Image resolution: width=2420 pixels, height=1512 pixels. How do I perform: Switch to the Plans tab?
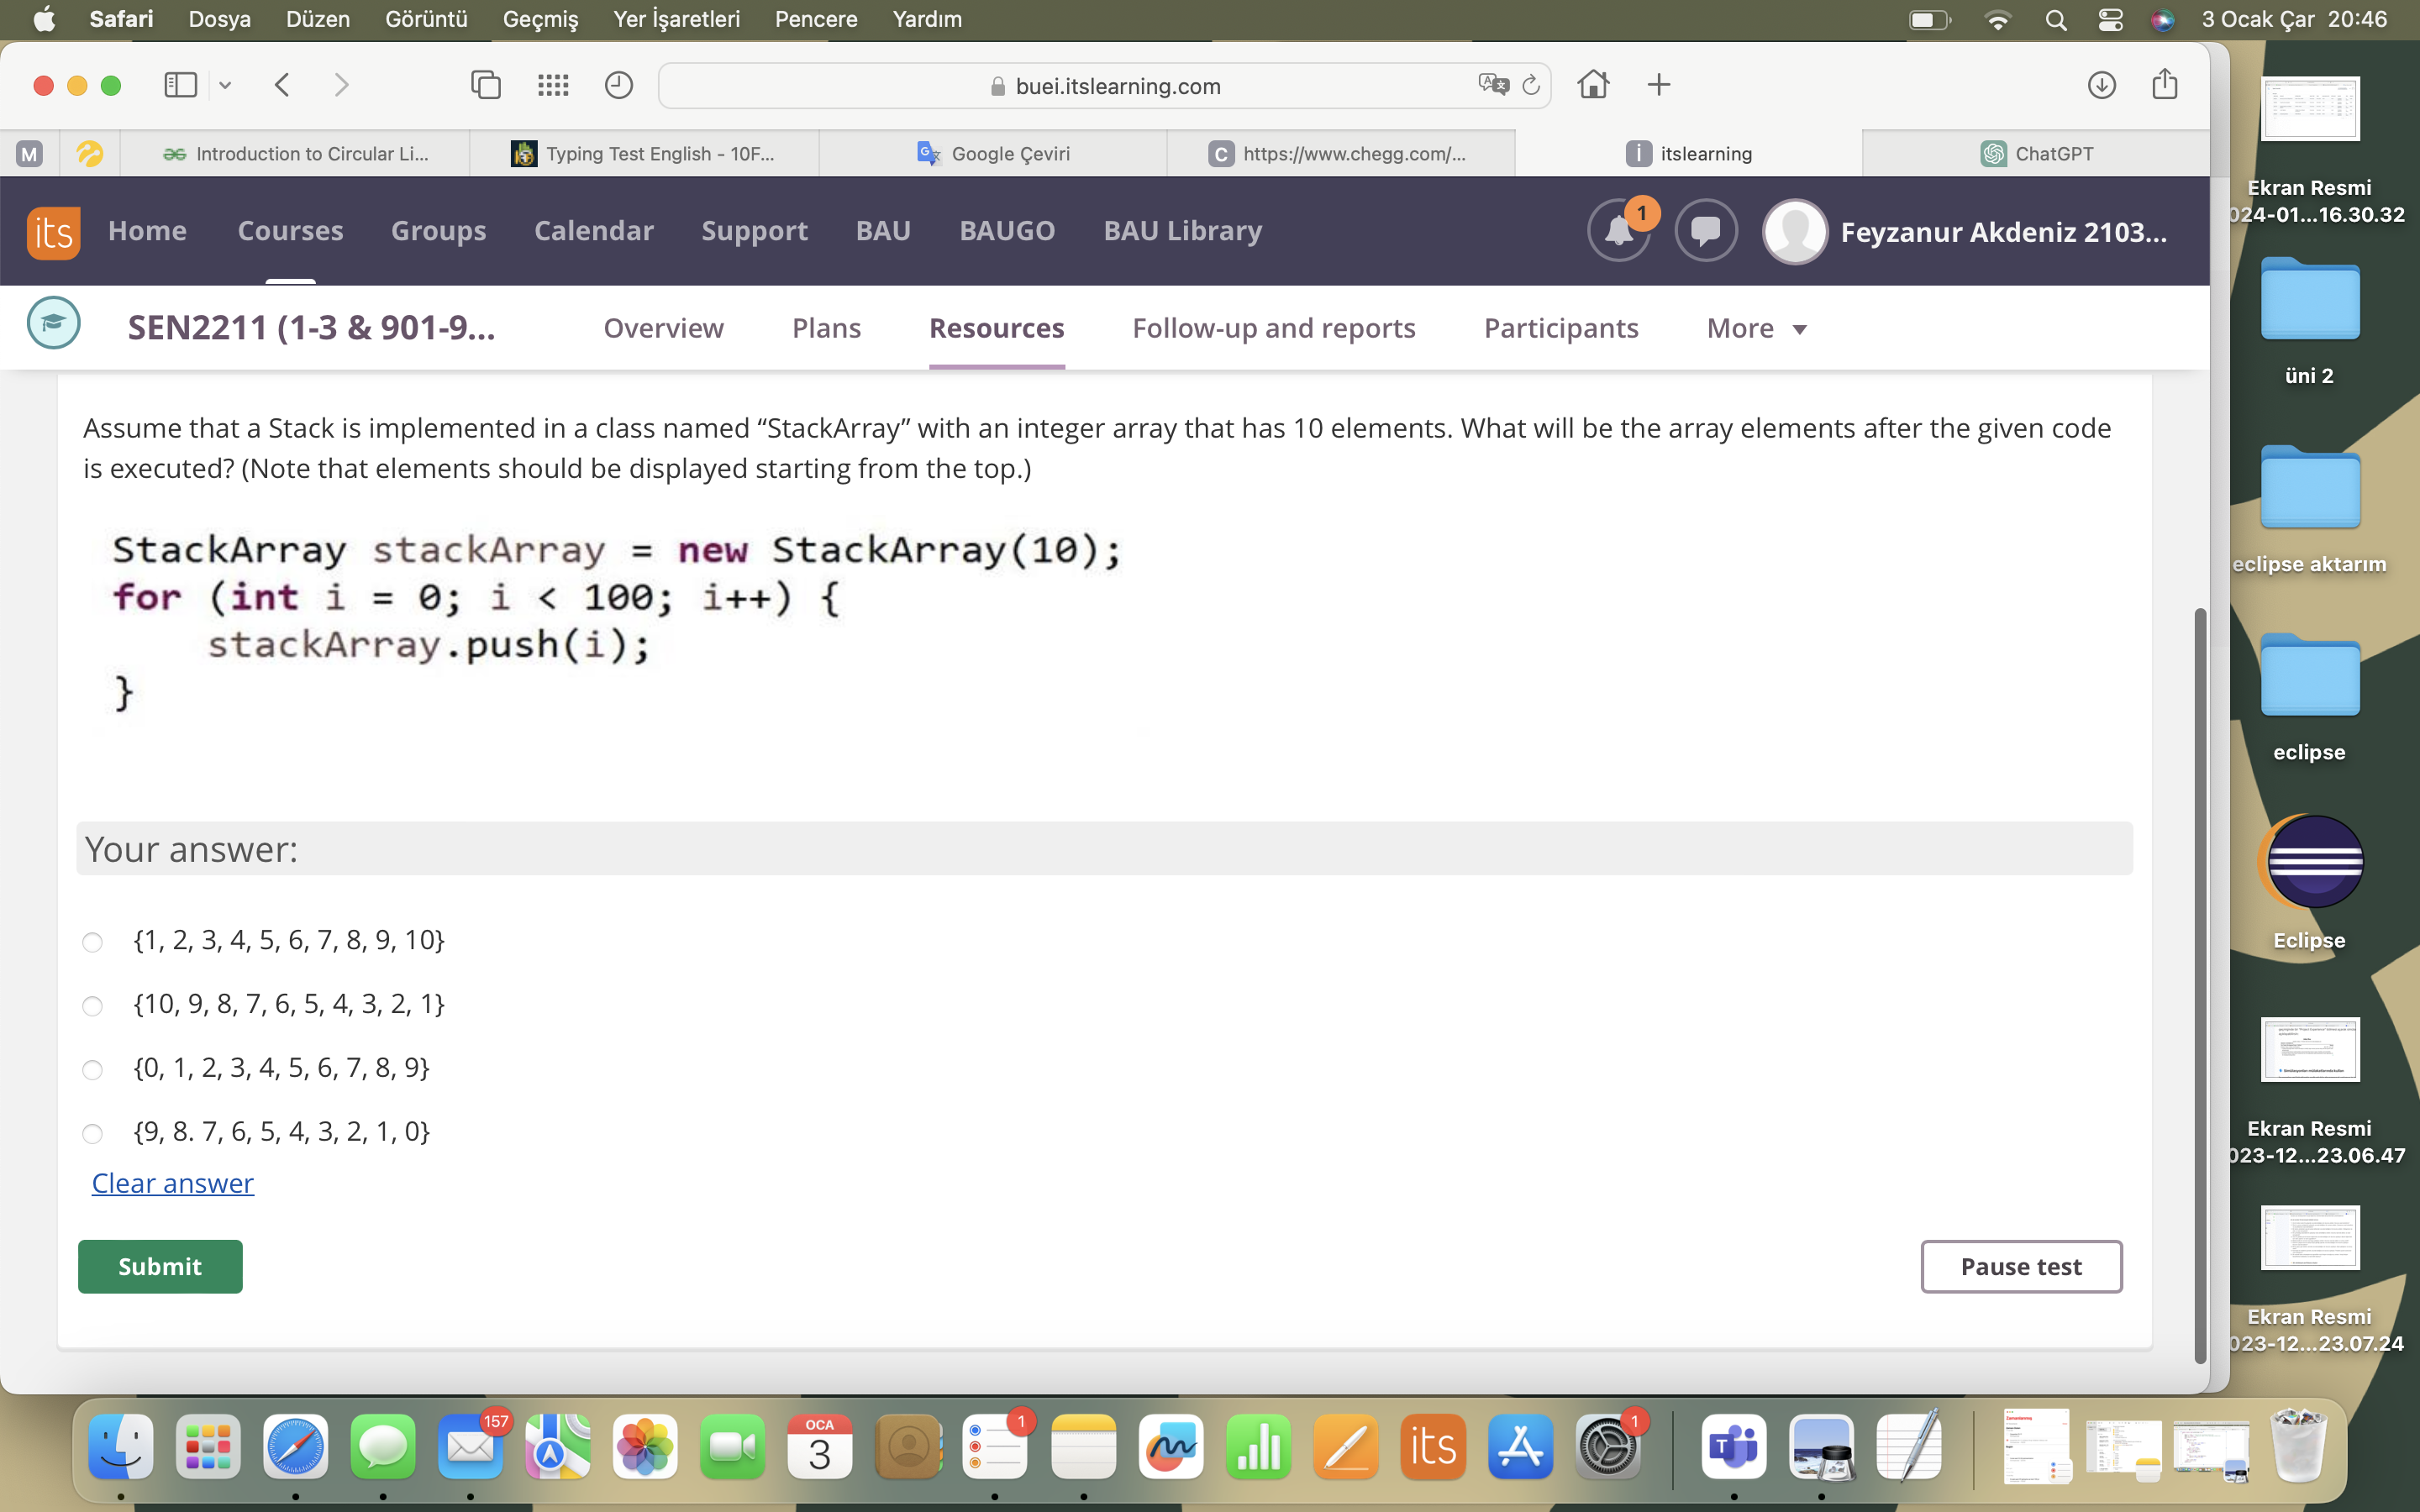coord(826,328)
